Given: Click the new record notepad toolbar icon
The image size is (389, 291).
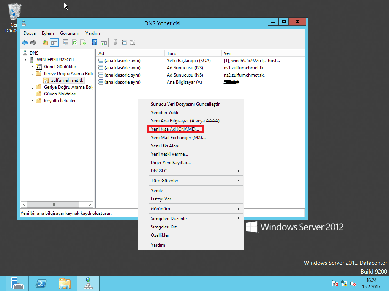Looking at the screenshot, I should pos(124,43).
